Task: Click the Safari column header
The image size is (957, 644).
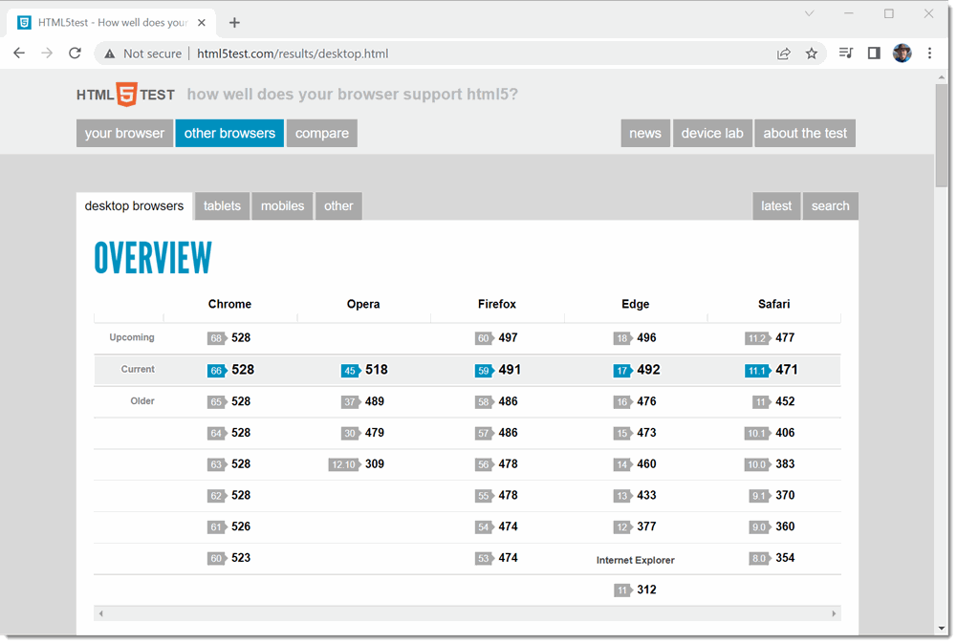Action: coord(773,304)
